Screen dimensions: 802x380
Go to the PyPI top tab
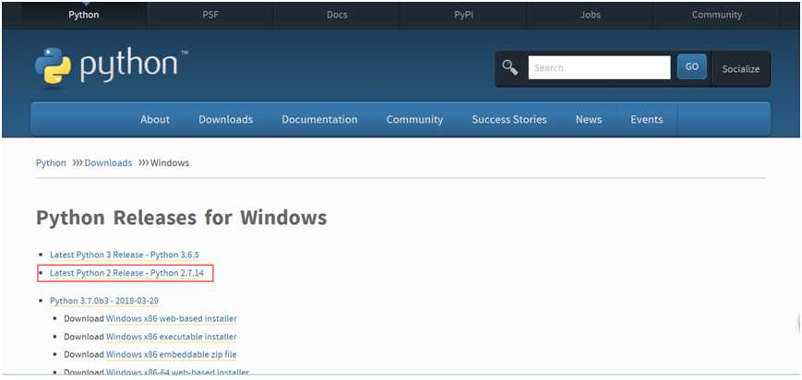463,15
